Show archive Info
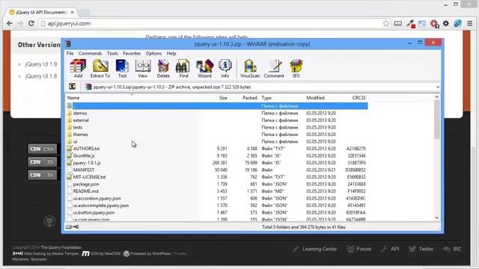Image resolution: width=479 pixels, height=269 pixels. [x=225, y=68]
